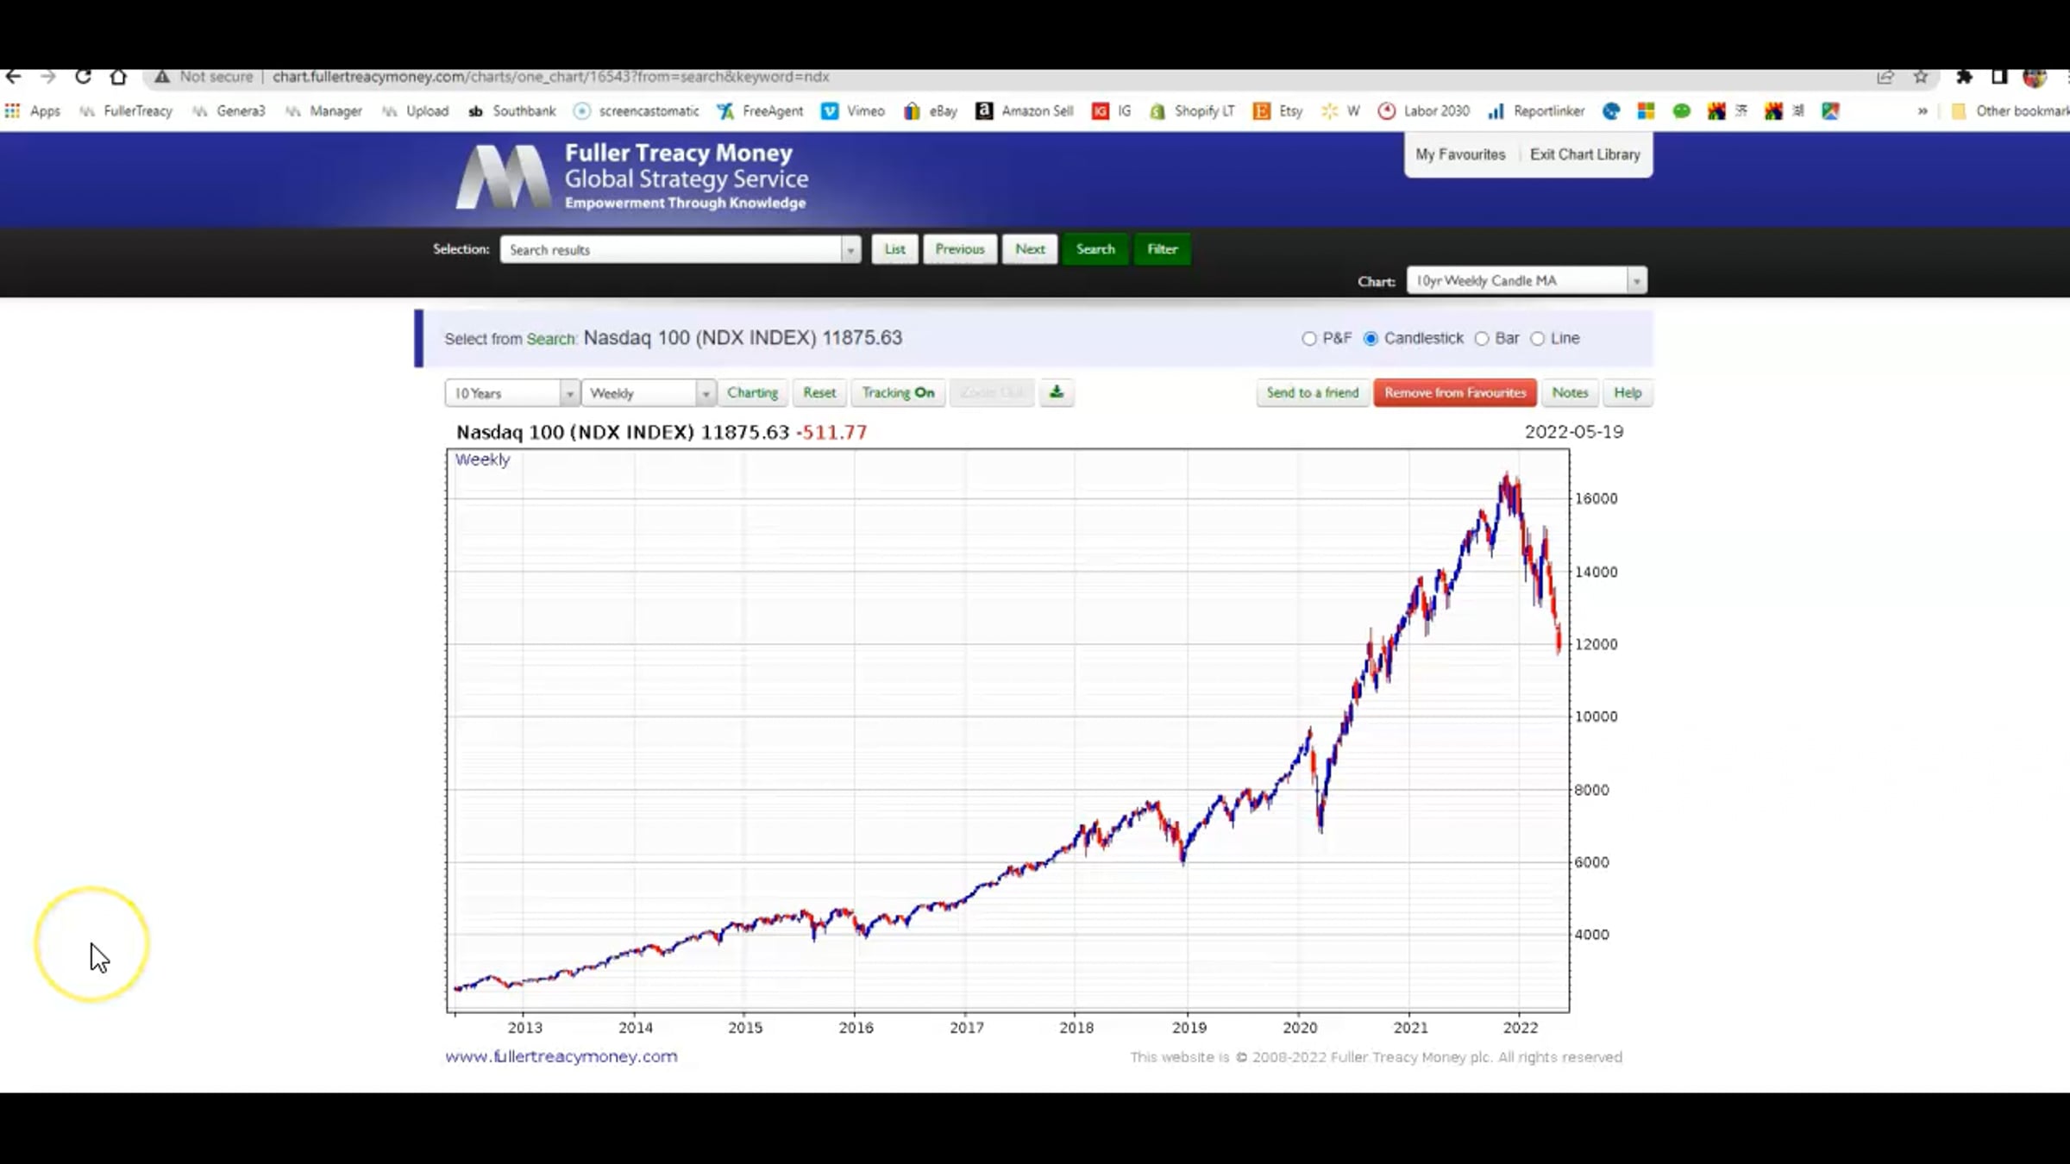Toggle the Tracking On button
The height and width of the screenshot is (1164, 2070).
click(898, 393)
